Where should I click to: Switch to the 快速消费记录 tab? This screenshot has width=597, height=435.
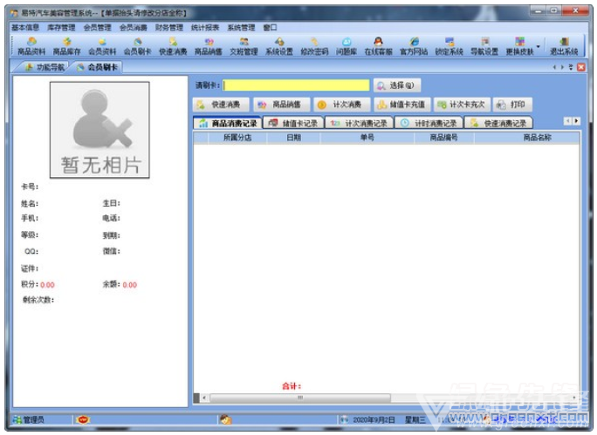(498, 123)
